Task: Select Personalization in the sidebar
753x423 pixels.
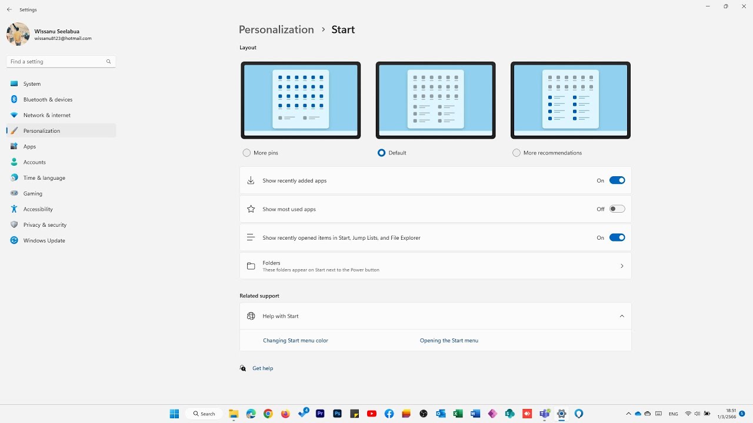Action: (x=61, y=131)
